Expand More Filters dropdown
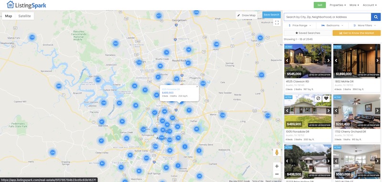Viewport: 382px width, 182px height. (365, 25)
